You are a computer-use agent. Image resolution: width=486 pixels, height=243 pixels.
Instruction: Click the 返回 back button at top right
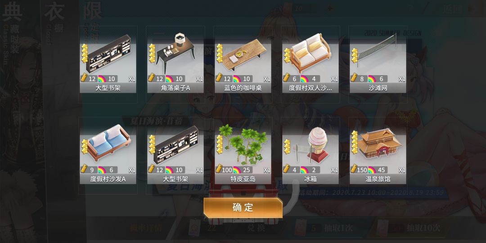[453, 9]
